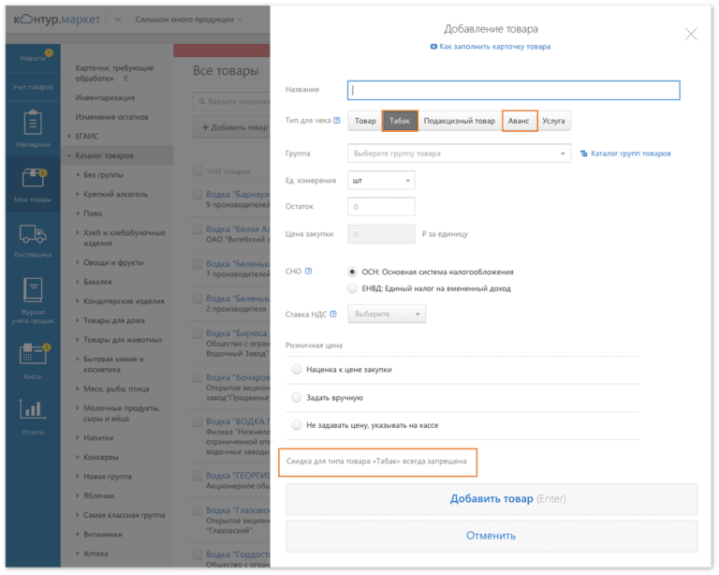Viewport: 719px width, 575px height.
Task: Select Табак receipt type
Action: (x=400, y=121)
